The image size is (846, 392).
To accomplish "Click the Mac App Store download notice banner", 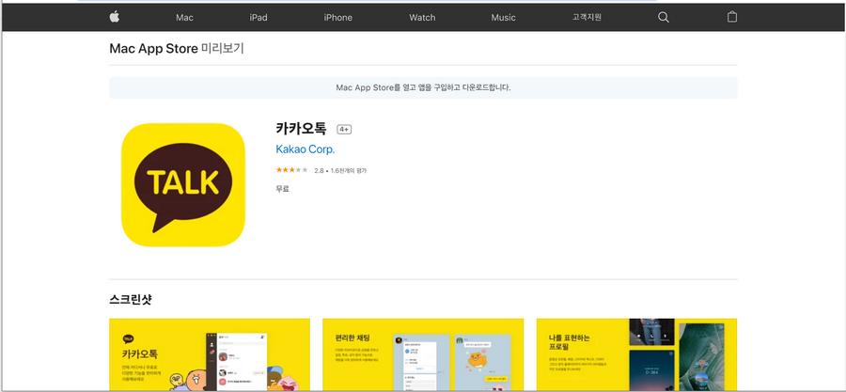I will 423,87.
